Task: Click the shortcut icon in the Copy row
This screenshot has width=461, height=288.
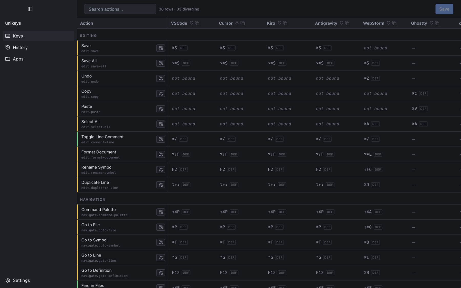Action: (161, 93)
